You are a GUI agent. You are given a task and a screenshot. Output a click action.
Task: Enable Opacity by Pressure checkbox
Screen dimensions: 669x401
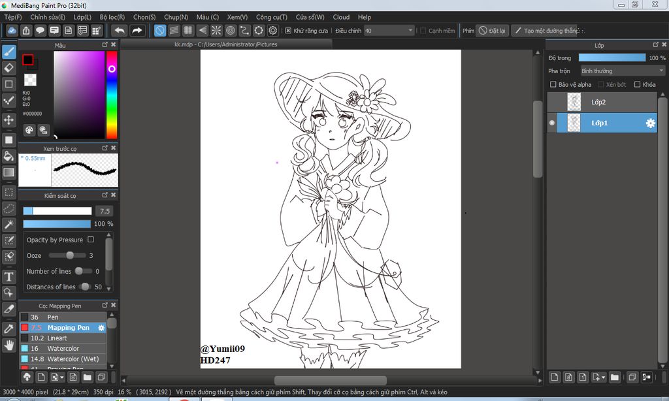pos(90,240)
